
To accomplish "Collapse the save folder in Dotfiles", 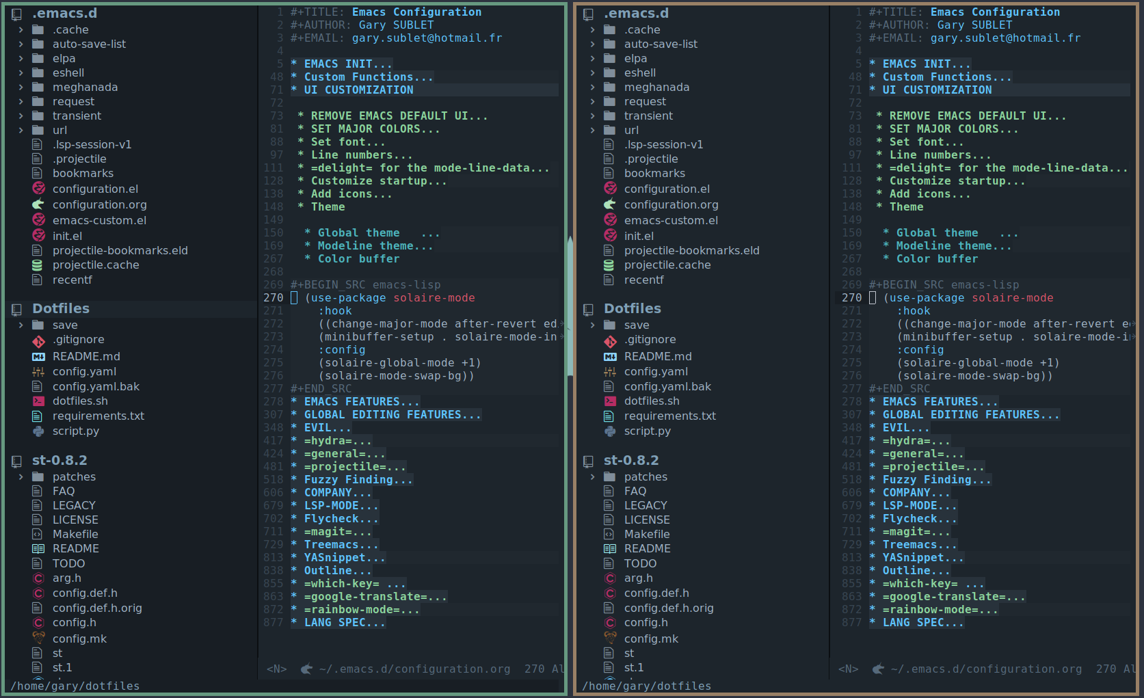I will tap(21, 325).
